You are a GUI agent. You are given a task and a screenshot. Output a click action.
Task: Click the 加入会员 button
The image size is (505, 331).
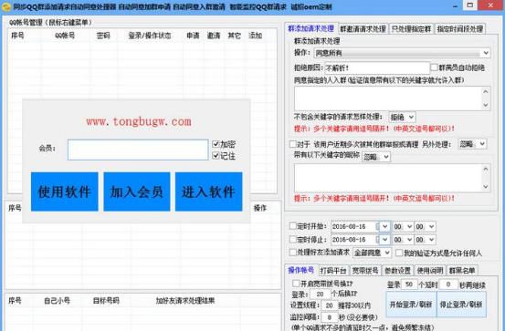(x=137, y=191)
